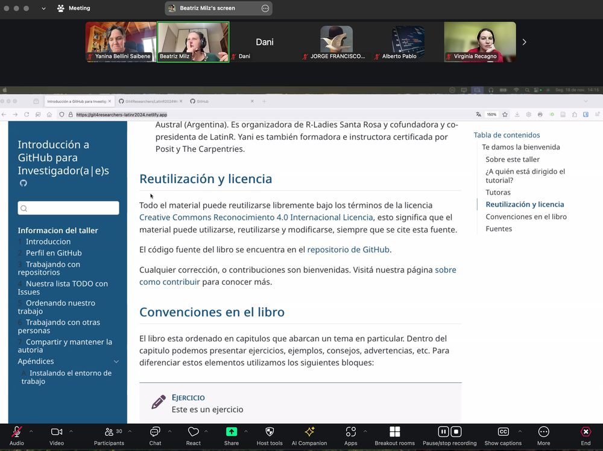Select Yanina Bellini Saibene's video thumbnail
This screenshot has height=451, width=603.
(121, 42)
